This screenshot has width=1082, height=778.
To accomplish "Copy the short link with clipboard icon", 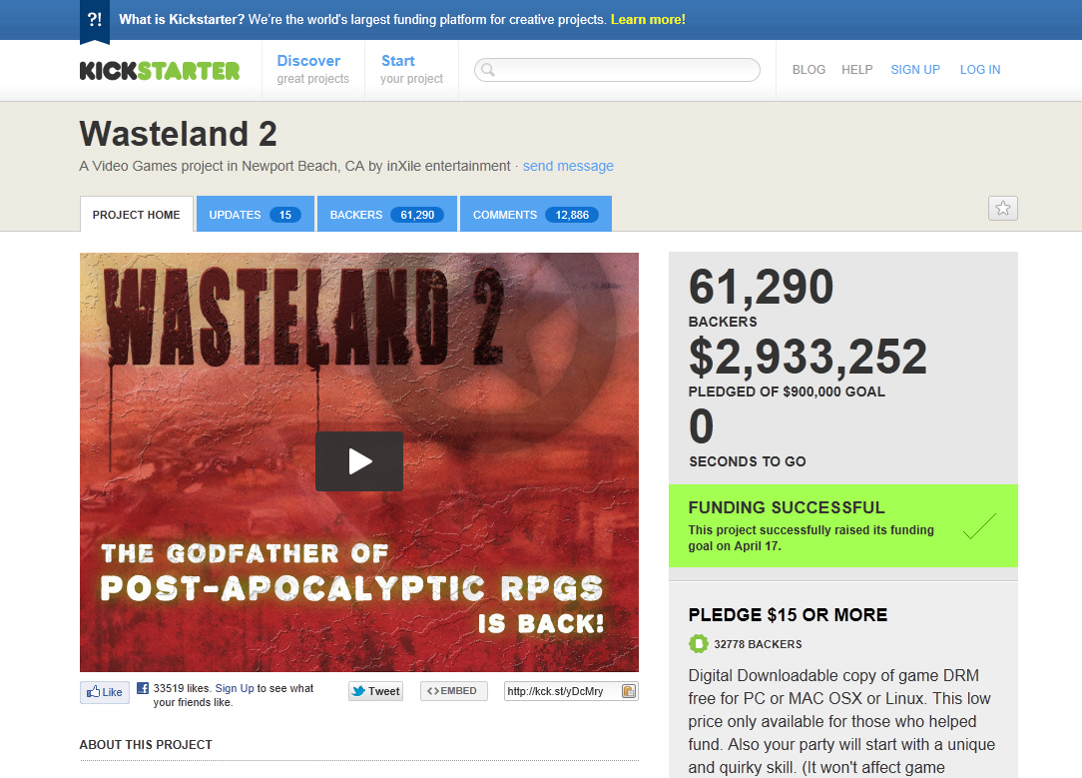I will pyautogui.click(x=629, y=691).
